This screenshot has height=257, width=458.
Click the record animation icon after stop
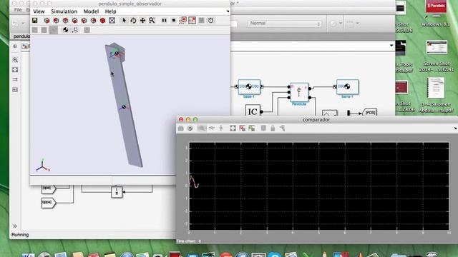click(x=183, y=21)
